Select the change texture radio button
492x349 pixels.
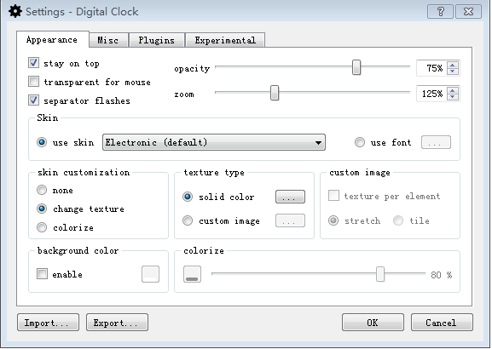click(x=42, y=209)
